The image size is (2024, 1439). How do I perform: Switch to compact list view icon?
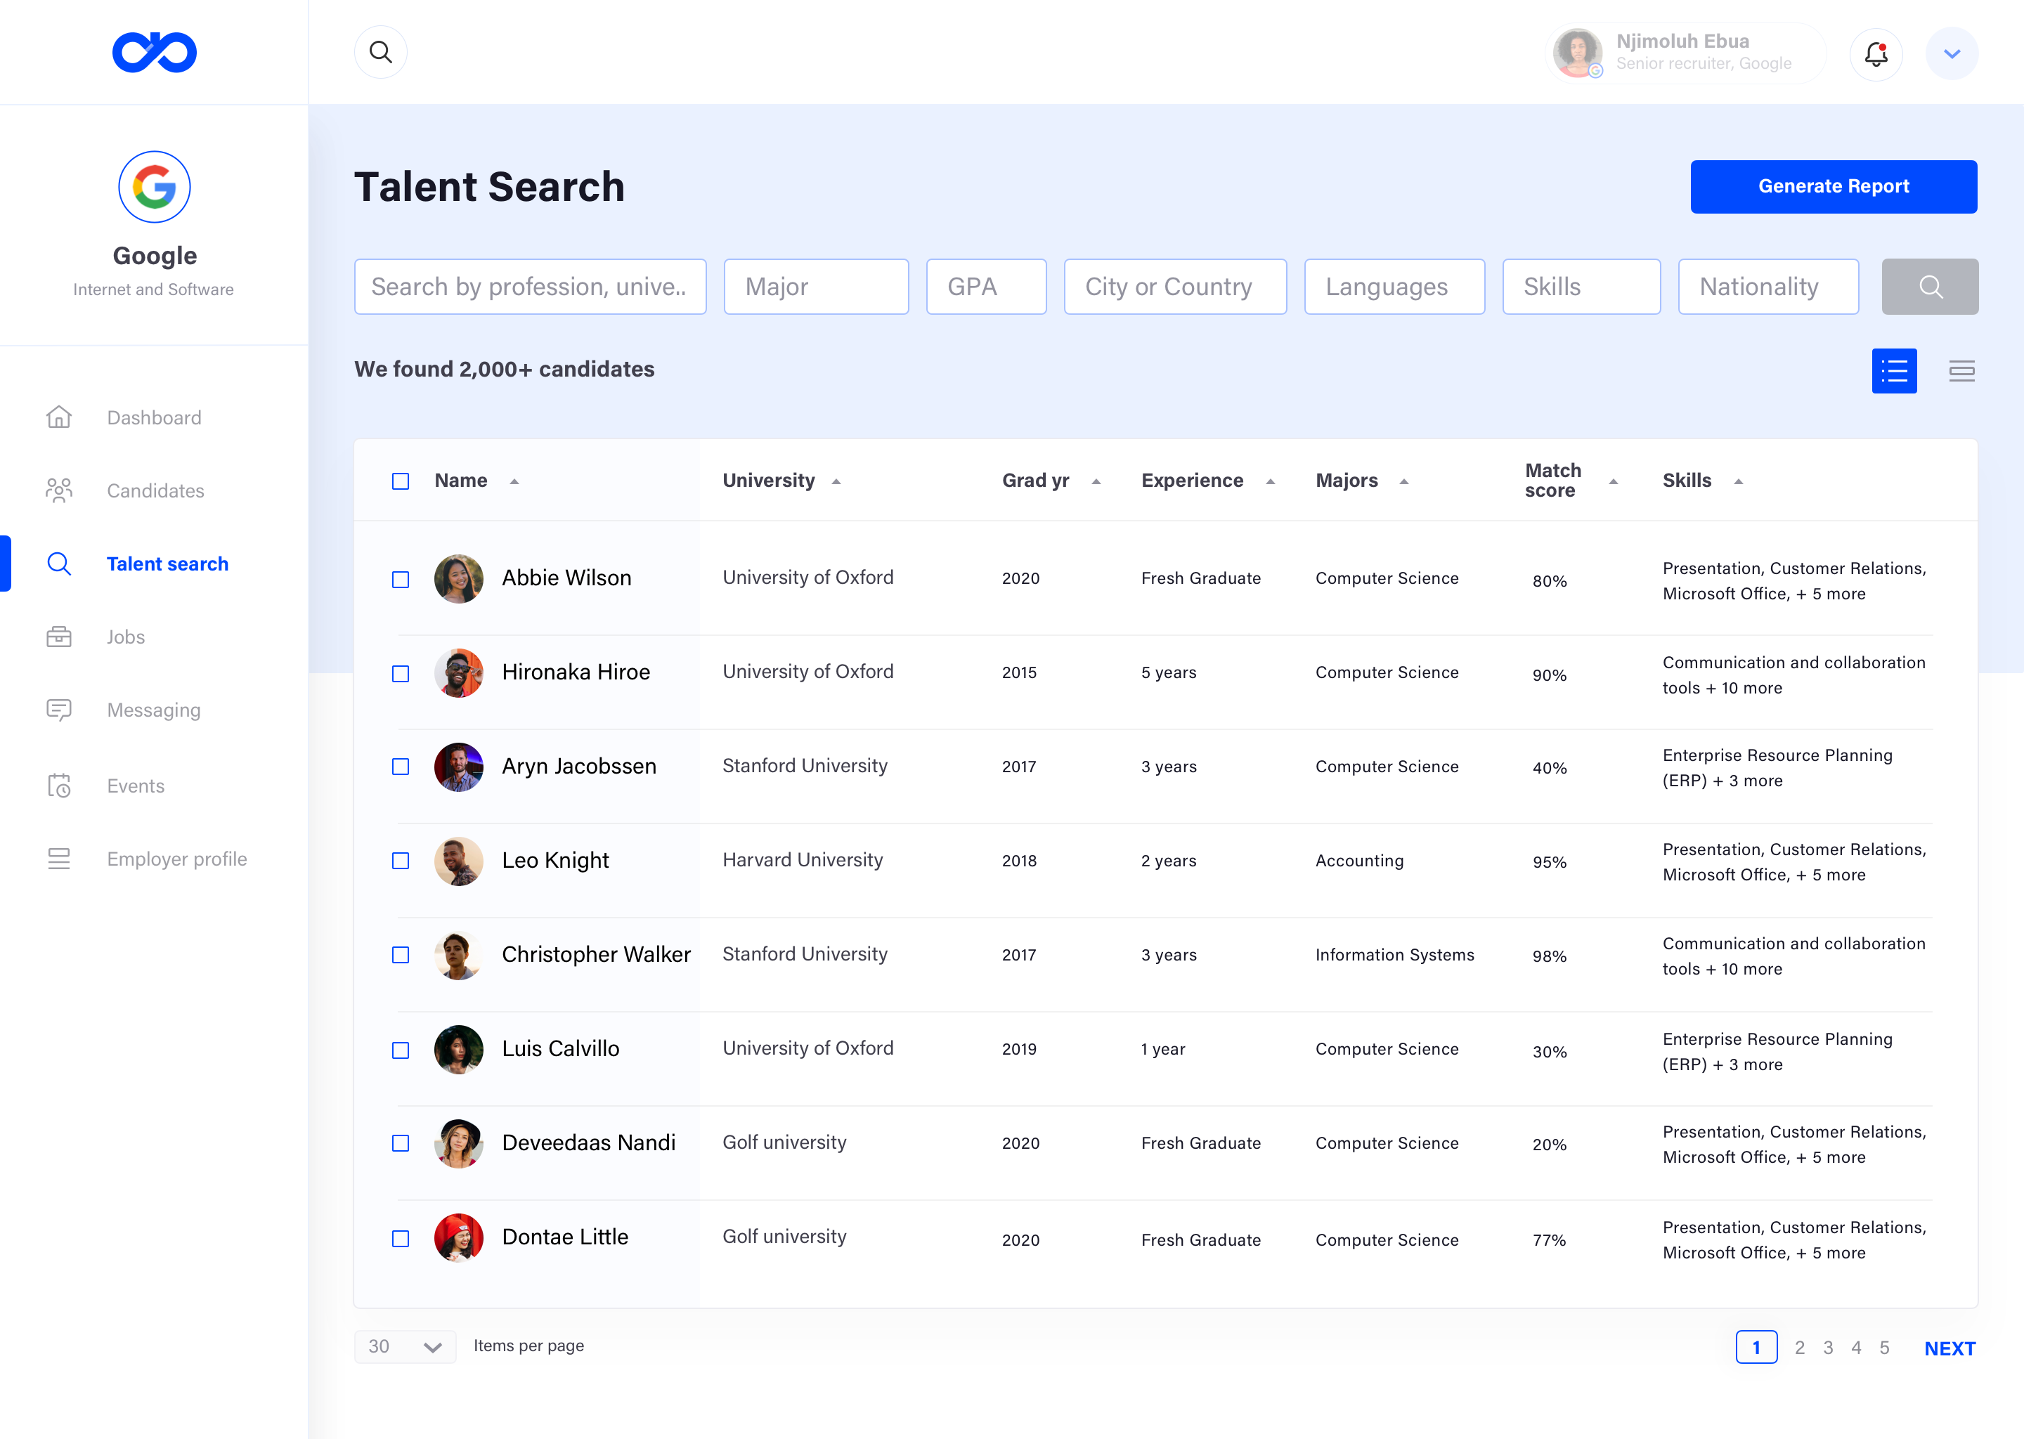pyautogui.click(x=1962, y=370)
